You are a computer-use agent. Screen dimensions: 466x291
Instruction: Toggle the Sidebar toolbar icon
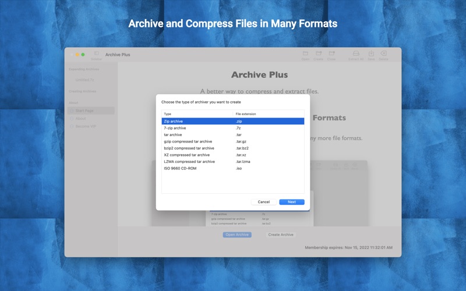[97, 53]
